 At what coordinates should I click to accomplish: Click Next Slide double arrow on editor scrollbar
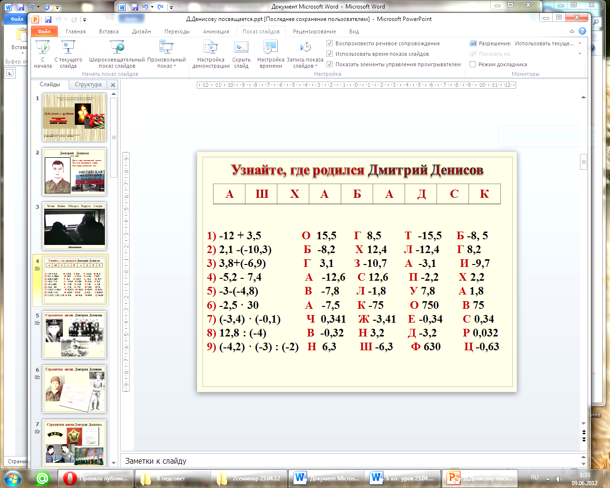tap(584, 439)
